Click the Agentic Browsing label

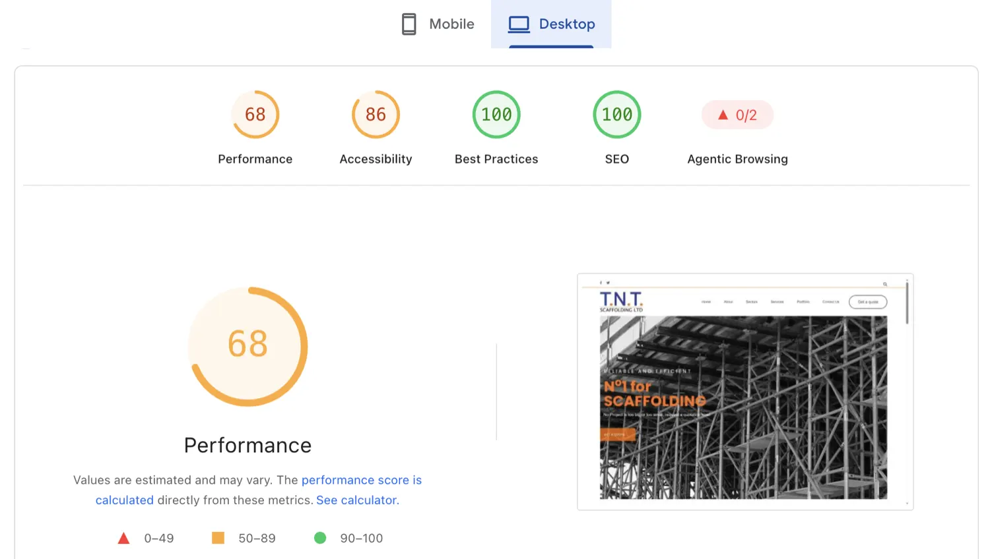(737, 159)
